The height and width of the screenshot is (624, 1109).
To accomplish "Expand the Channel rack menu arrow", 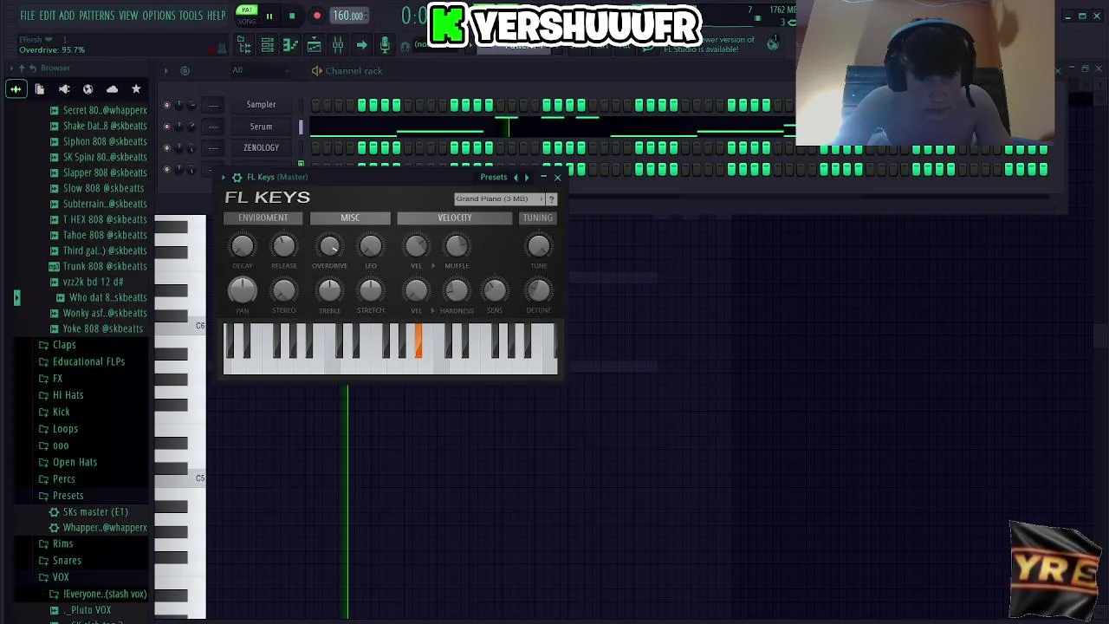I will point(165,71).
